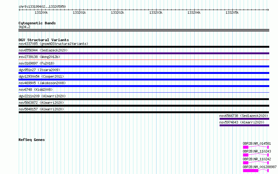Select the 9q34.2 band label

pyautogui.click(x=24, y=27)
